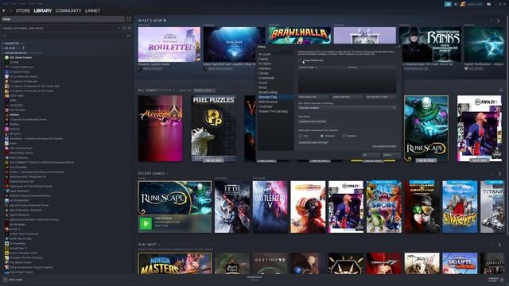
Task: Select Broadcasting in Settings sidebar
Action: 268,92
